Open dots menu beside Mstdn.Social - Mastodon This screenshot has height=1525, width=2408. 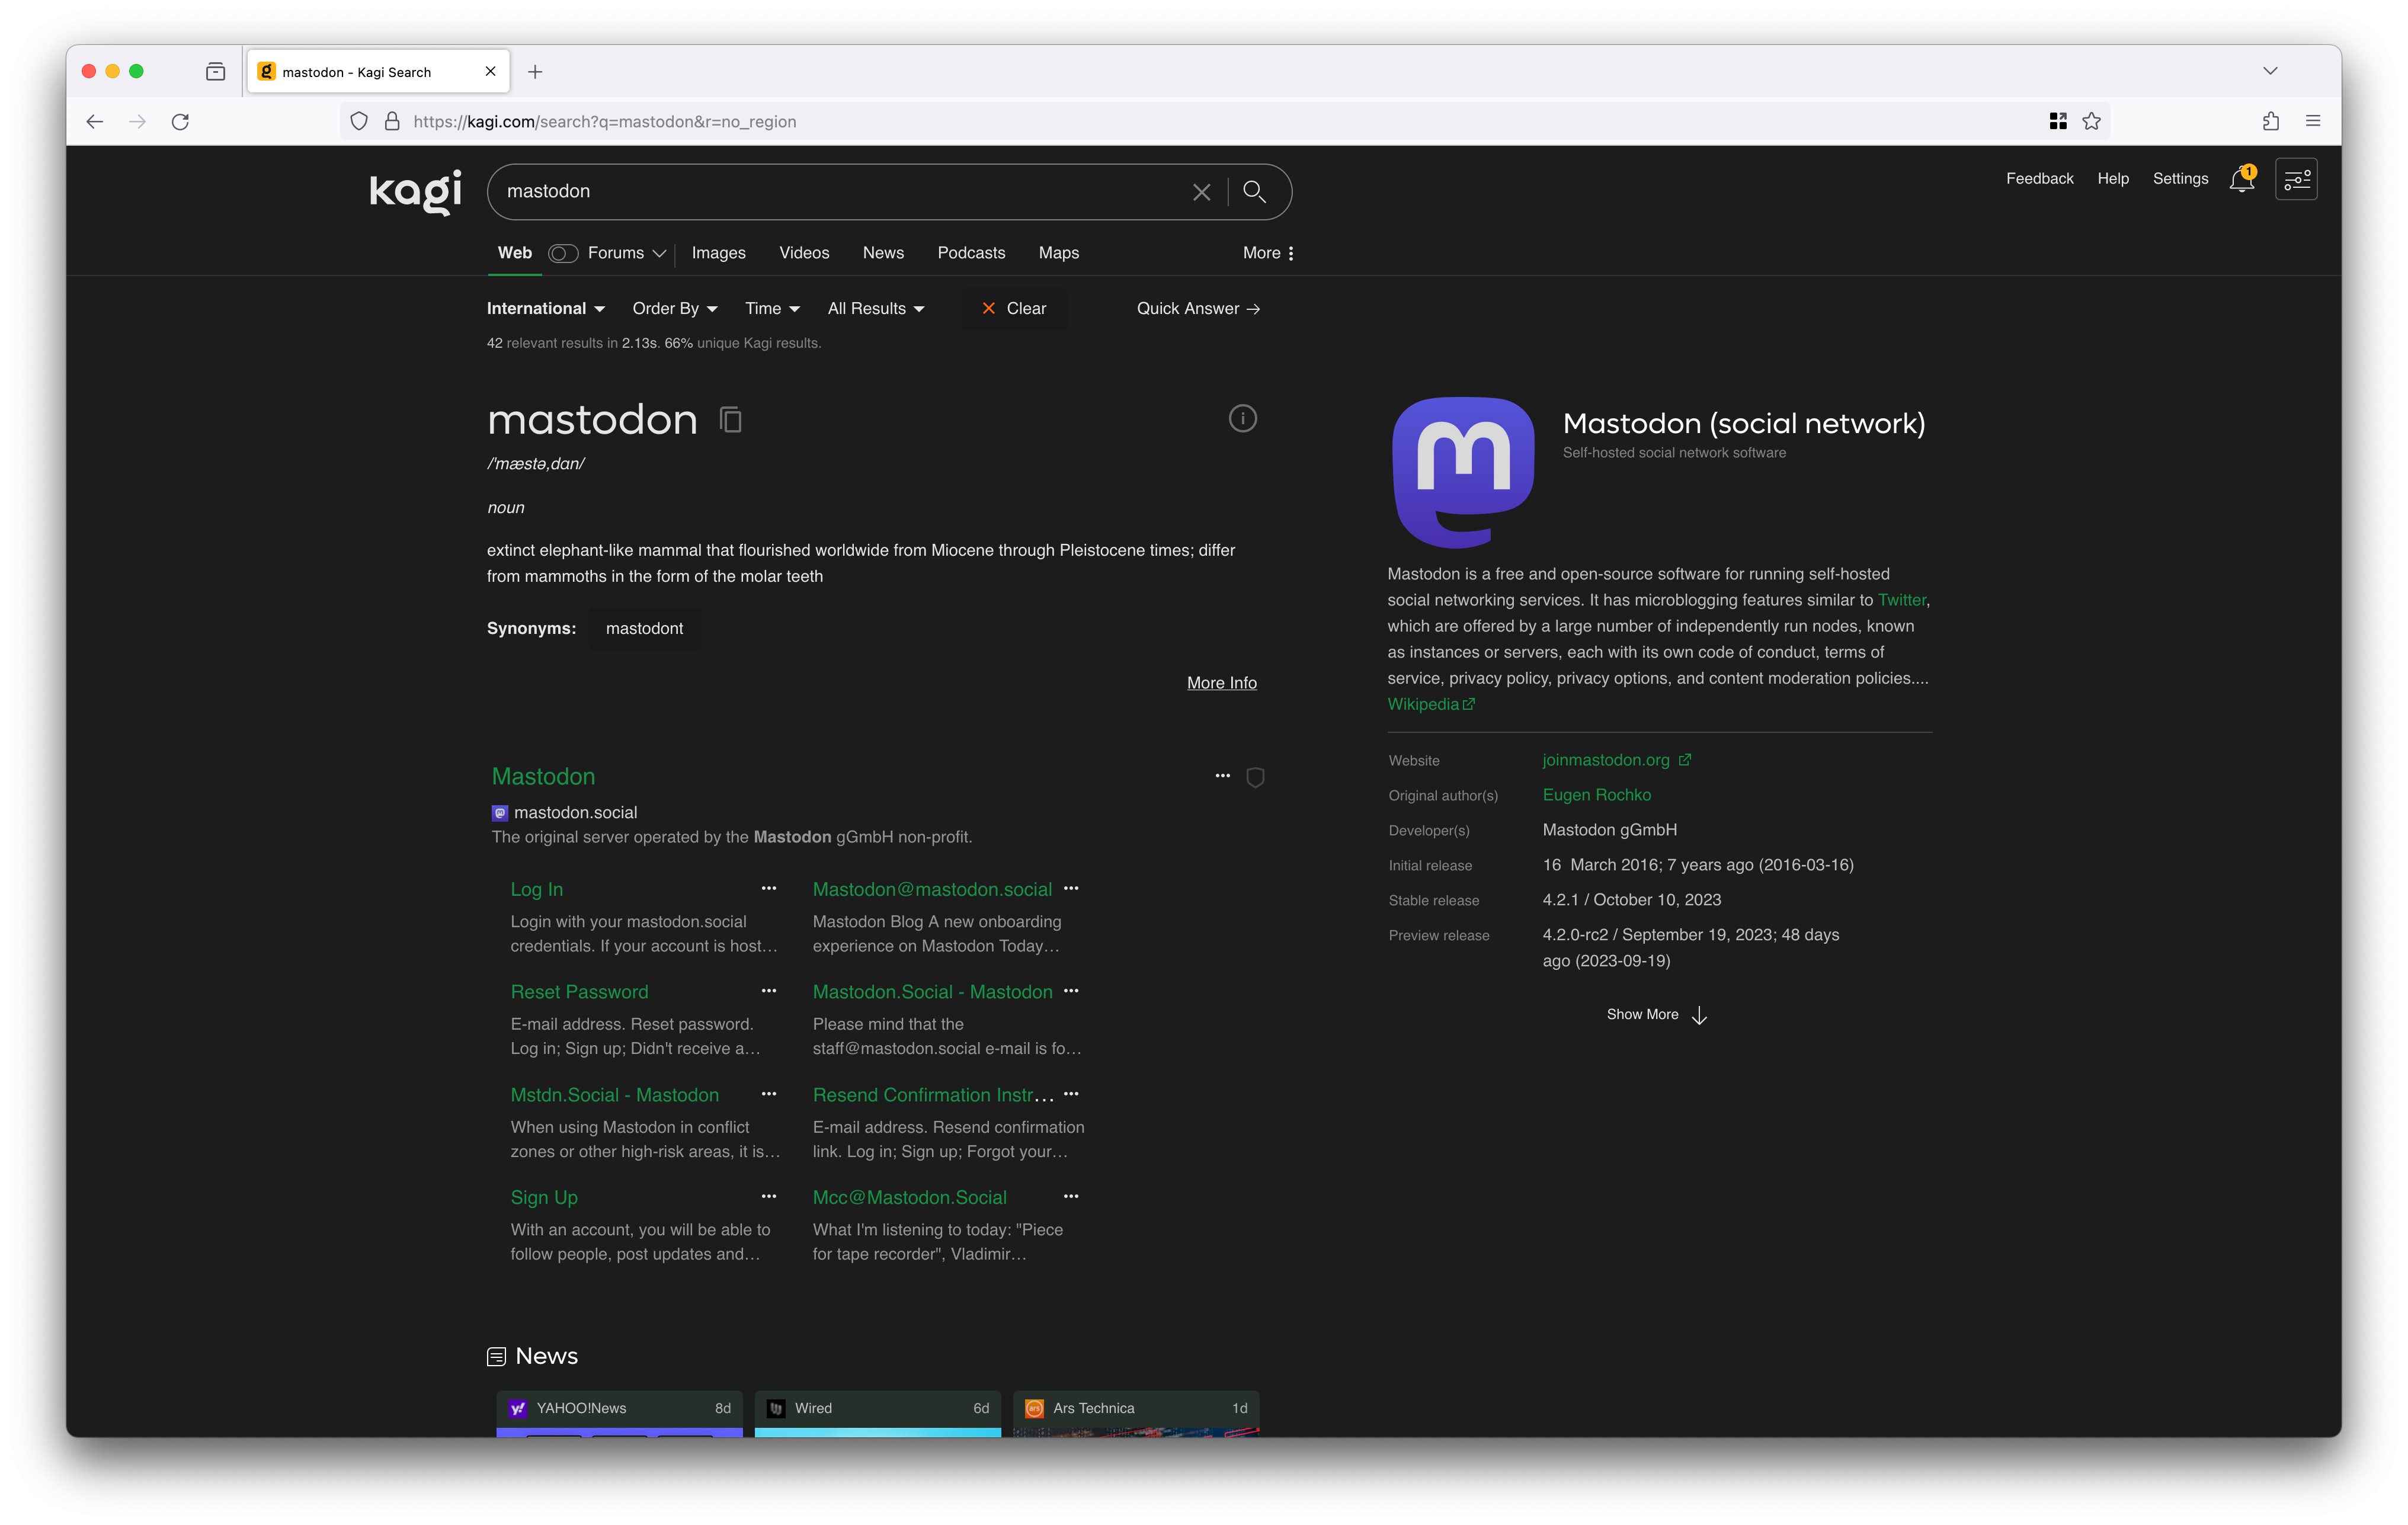pos(768,1094)
